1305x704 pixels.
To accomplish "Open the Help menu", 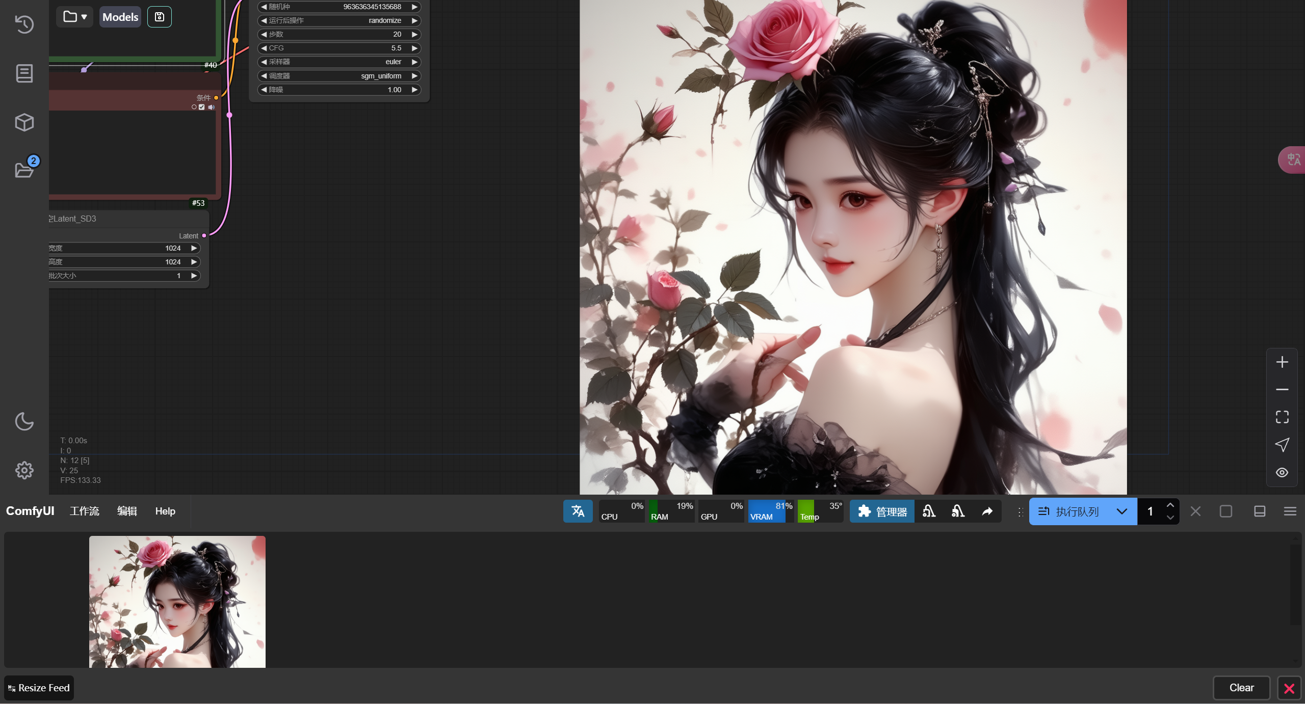I will tap(165, 511).
